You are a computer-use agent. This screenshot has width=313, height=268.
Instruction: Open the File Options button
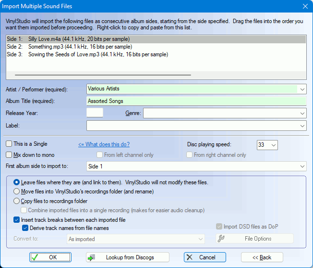(x=255, y=239)
